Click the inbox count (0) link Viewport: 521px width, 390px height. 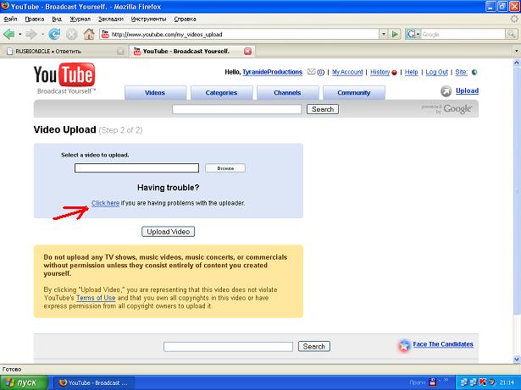click(320, 72)
